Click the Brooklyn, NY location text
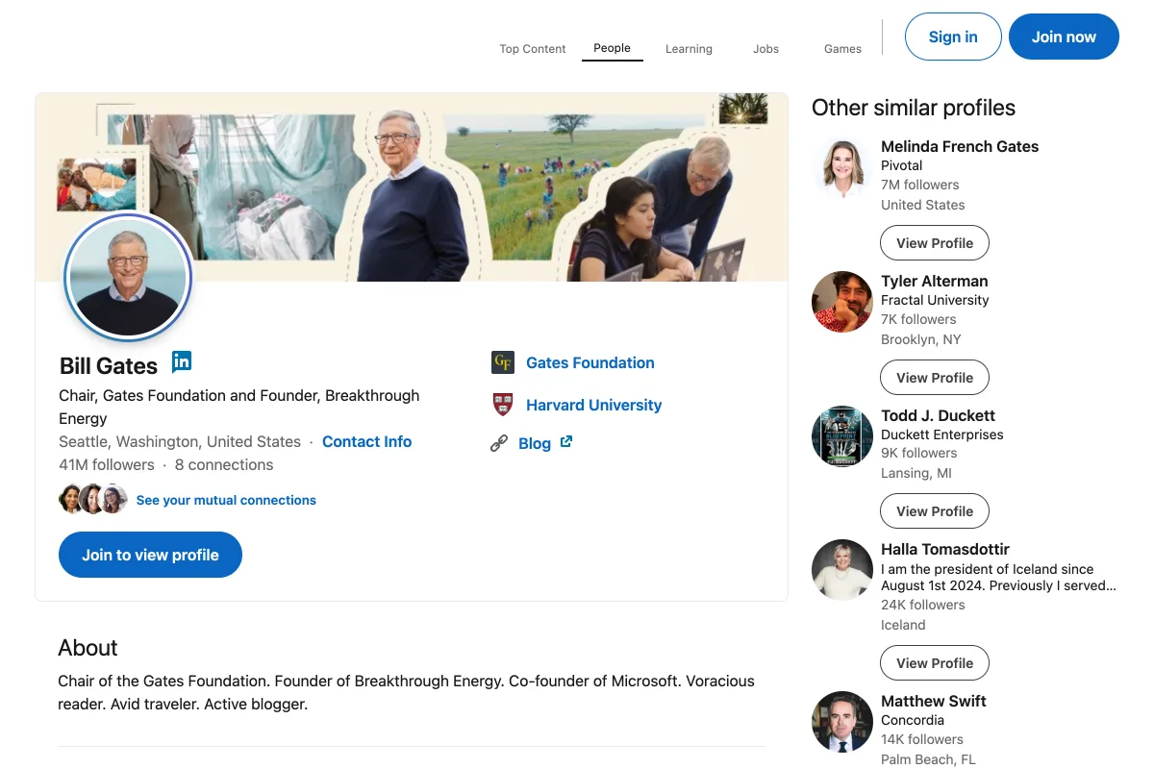The image size is (1154, 769). [x=921, y=339]
